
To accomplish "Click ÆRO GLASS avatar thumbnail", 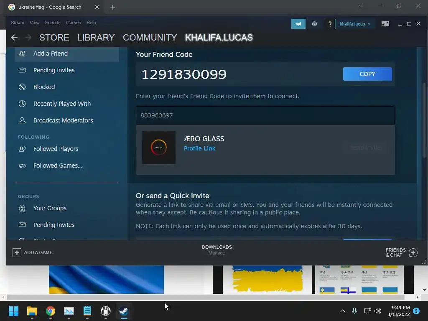I will pos(159,148).
